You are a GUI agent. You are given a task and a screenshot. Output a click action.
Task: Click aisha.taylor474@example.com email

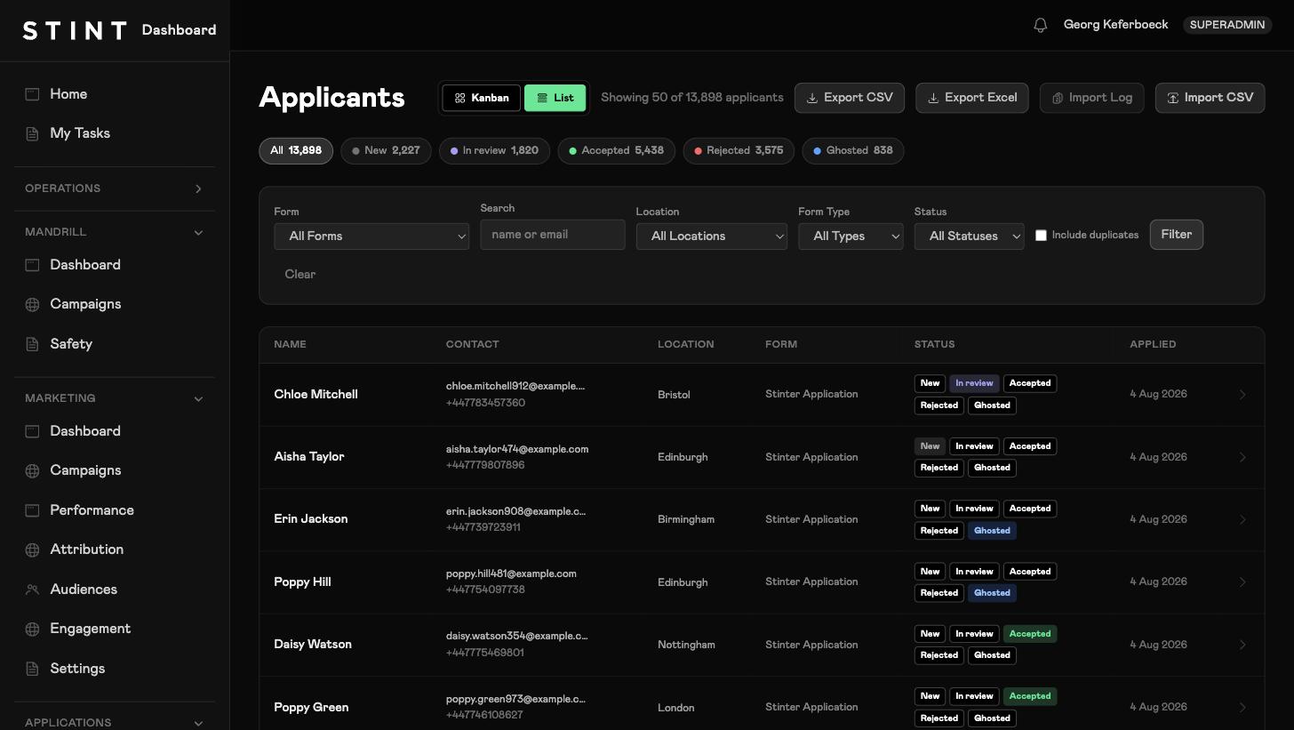[517, 449]
